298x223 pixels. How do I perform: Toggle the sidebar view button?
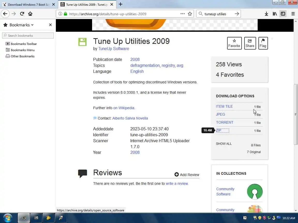[x=283, y=14]
